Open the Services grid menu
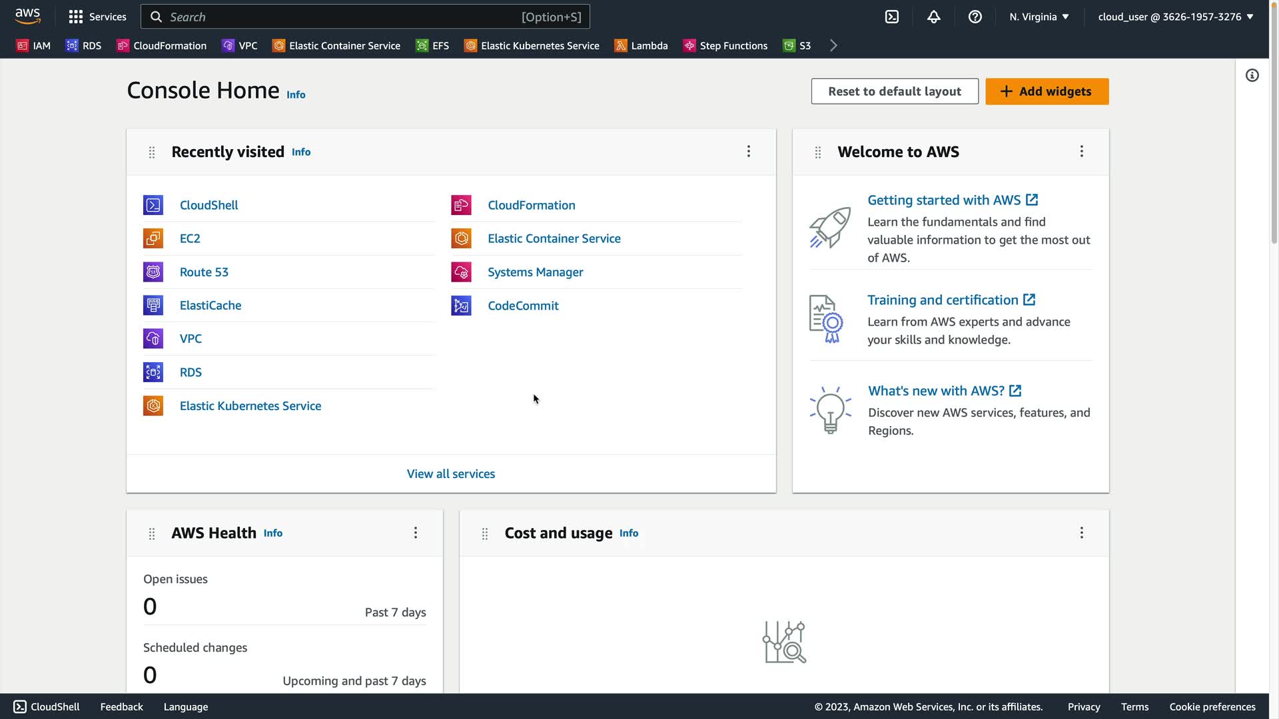This screenshot has height=719, width=1279. pos(97,17)
